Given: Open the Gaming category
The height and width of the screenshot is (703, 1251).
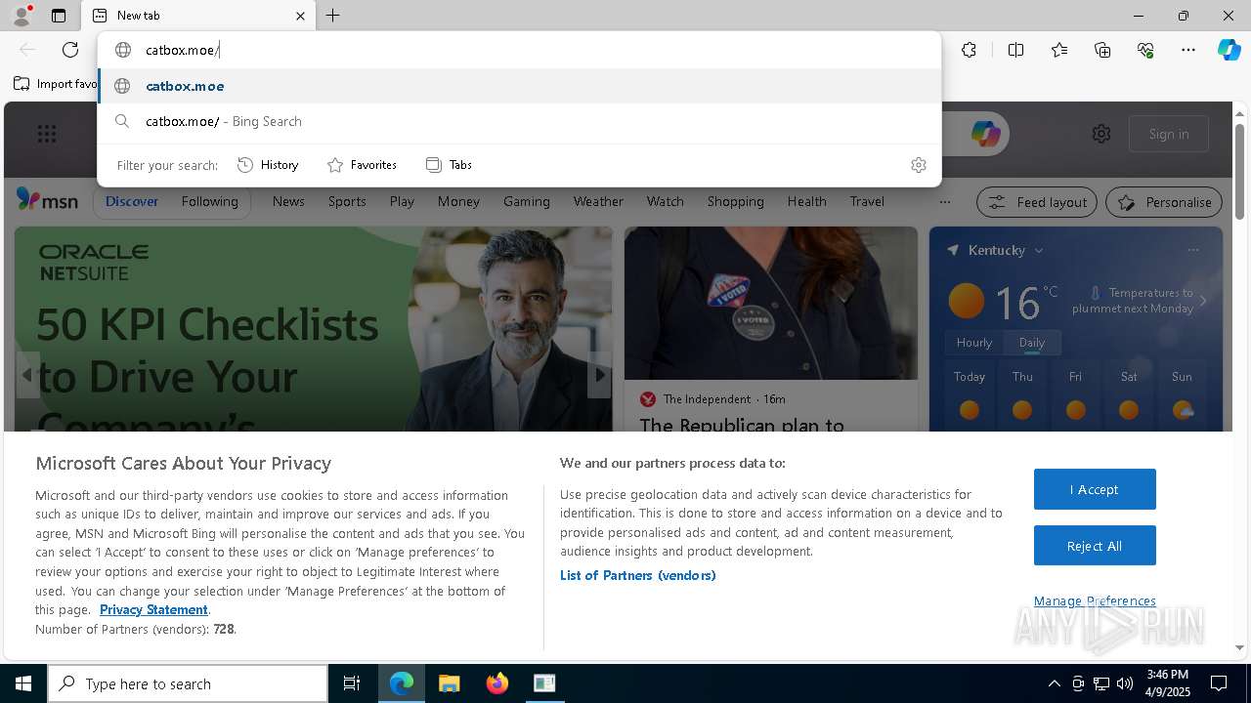Looking at the screenshot, I should (527, 201).
